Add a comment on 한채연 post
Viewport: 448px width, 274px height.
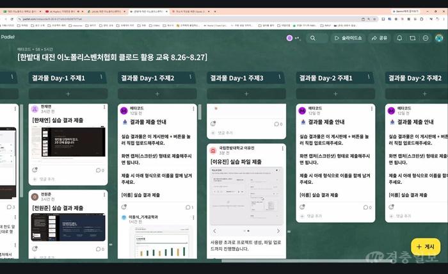coord(47,179)
